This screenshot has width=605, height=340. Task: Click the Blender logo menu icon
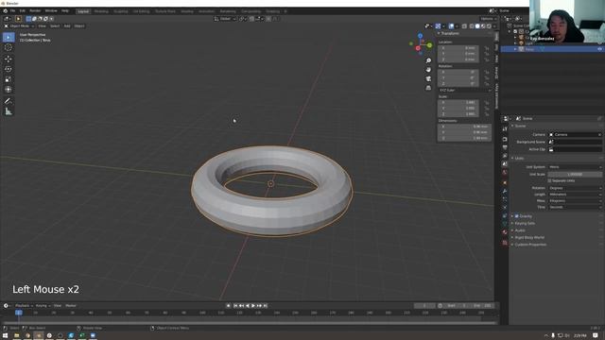pyautogui.click(x=5, y=10)
